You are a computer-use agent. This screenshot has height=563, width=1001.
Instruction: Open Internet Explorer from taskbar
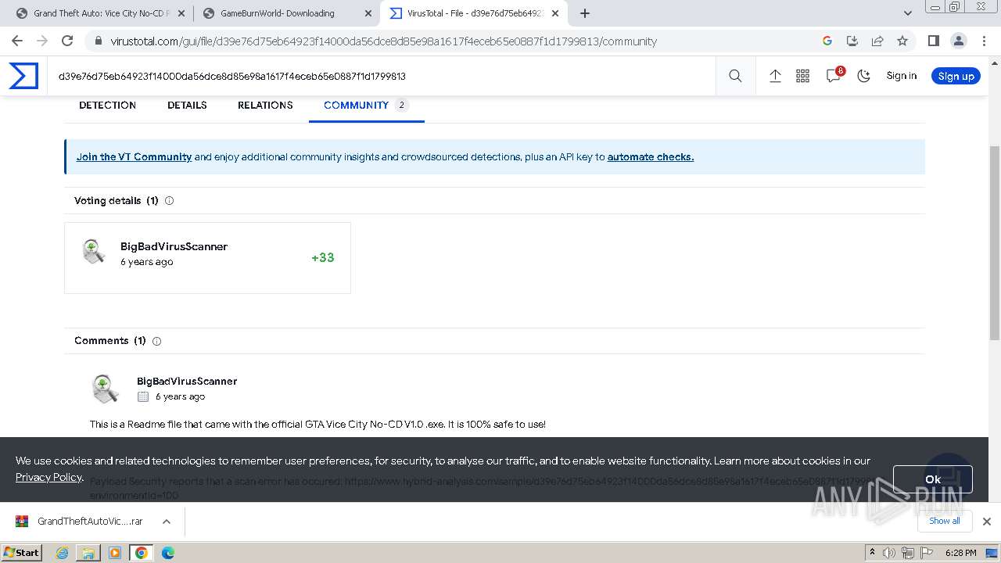click(62, 553)
